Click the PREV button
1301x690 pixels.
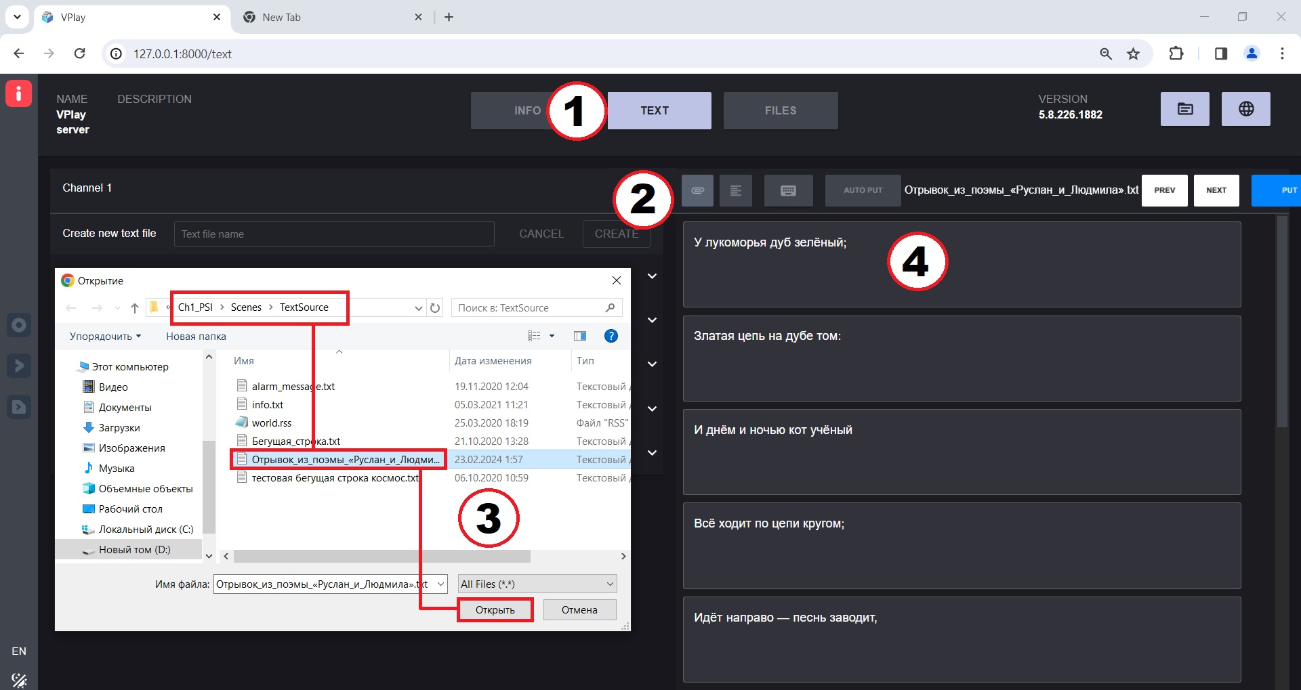pyautogui.click(x=1165, y=190)
